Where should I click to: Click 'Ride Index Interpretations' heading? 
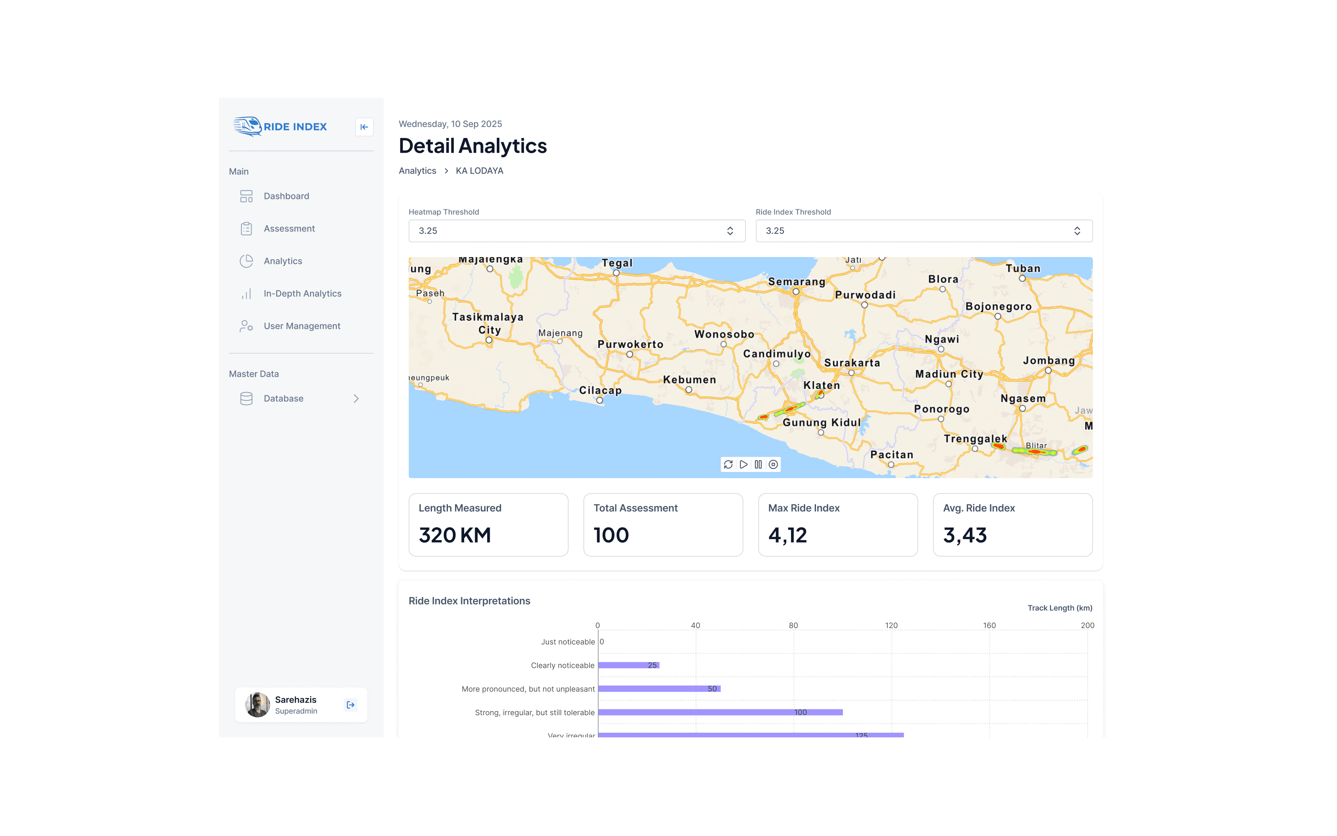[x=470, y=601]
